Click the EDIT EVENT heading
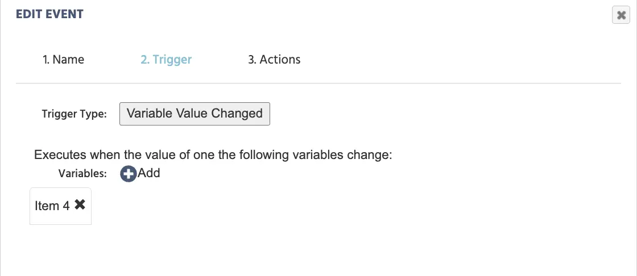The width and height of the screenshot is (637, 276). point(49,14)
